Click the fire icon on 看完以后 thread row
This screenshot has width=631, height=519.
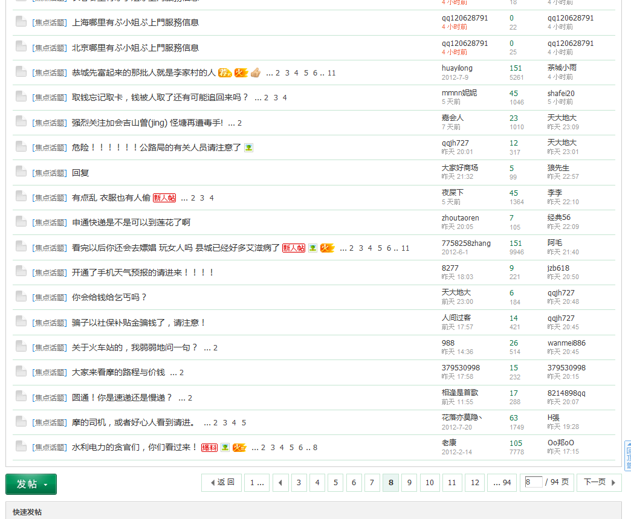pyautogui.click(x=328, y=248)
